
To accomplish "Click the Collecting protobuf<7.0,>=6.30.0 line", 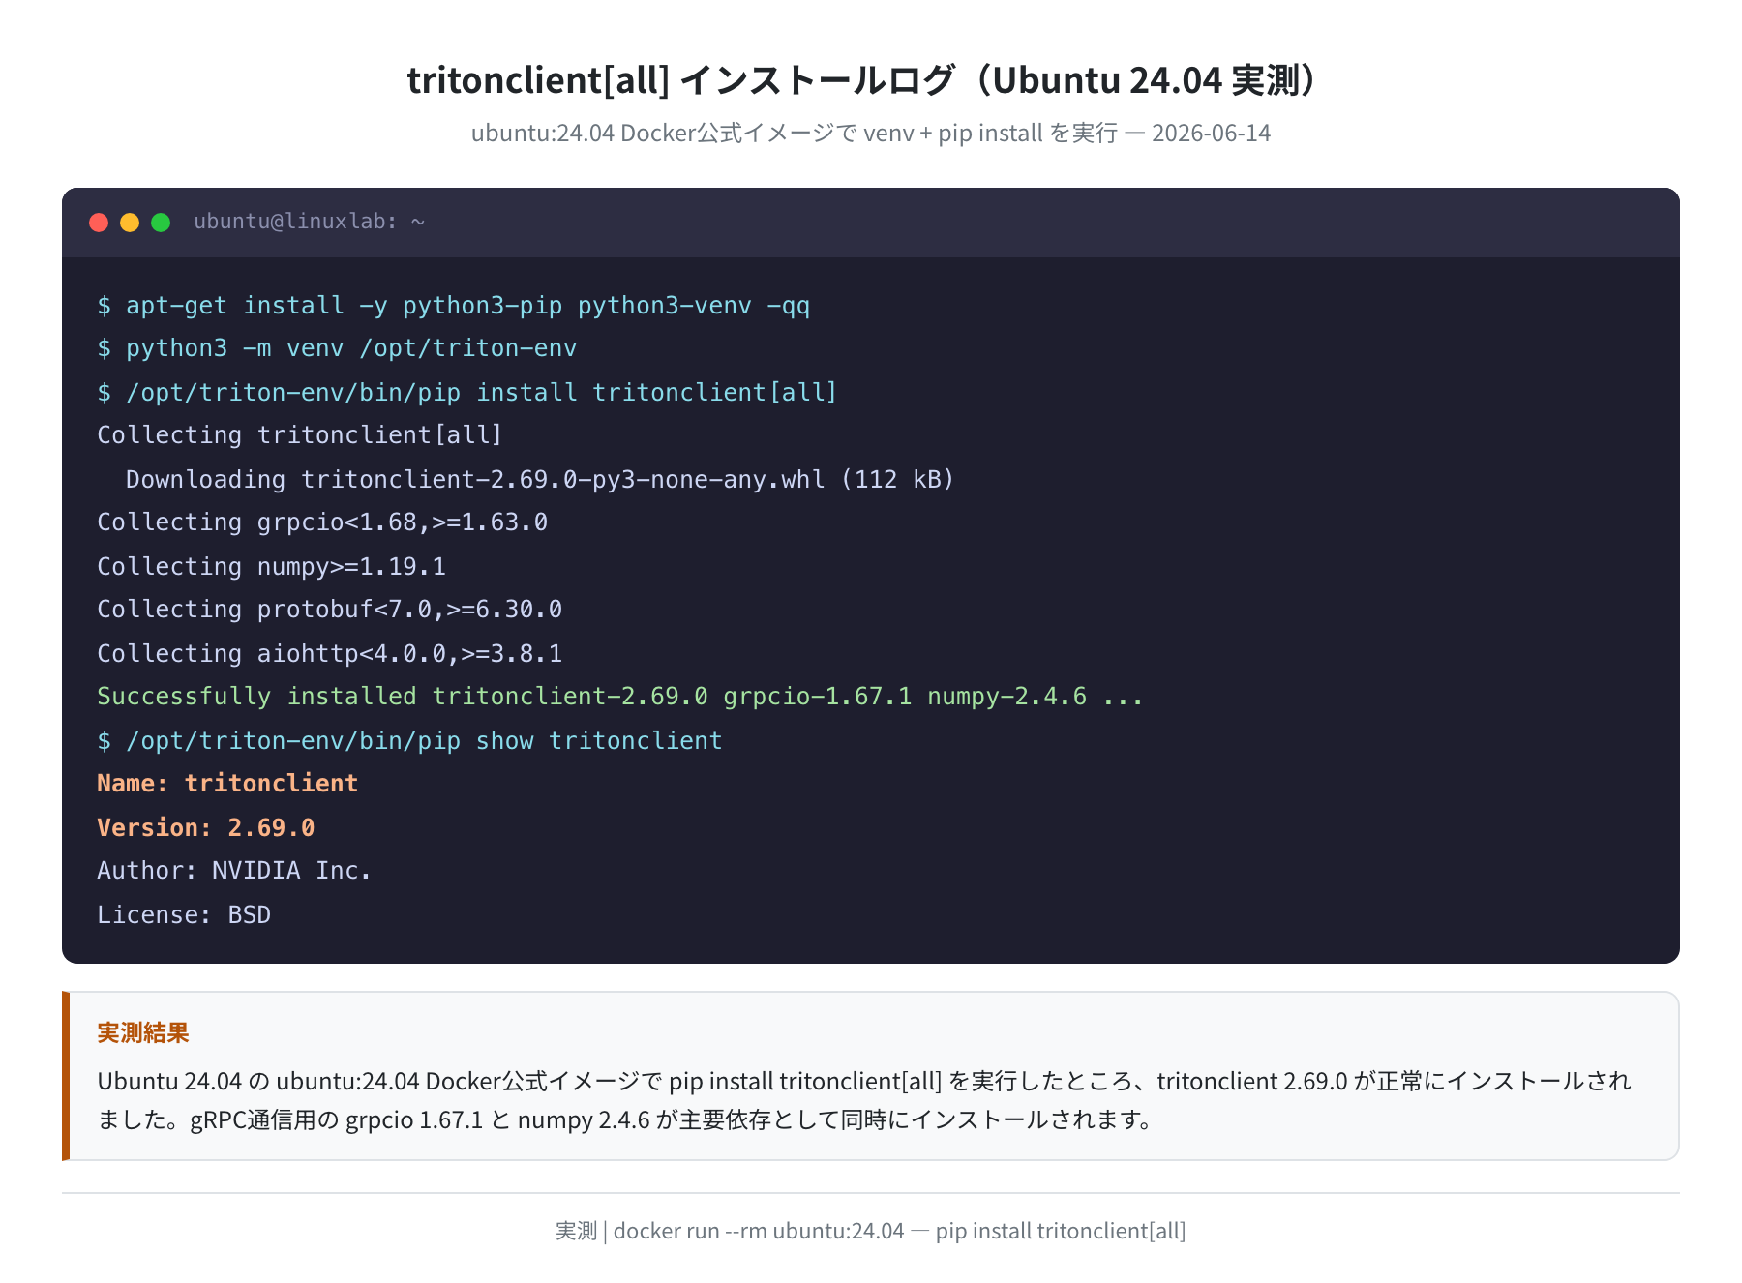I will coord(330,610).
